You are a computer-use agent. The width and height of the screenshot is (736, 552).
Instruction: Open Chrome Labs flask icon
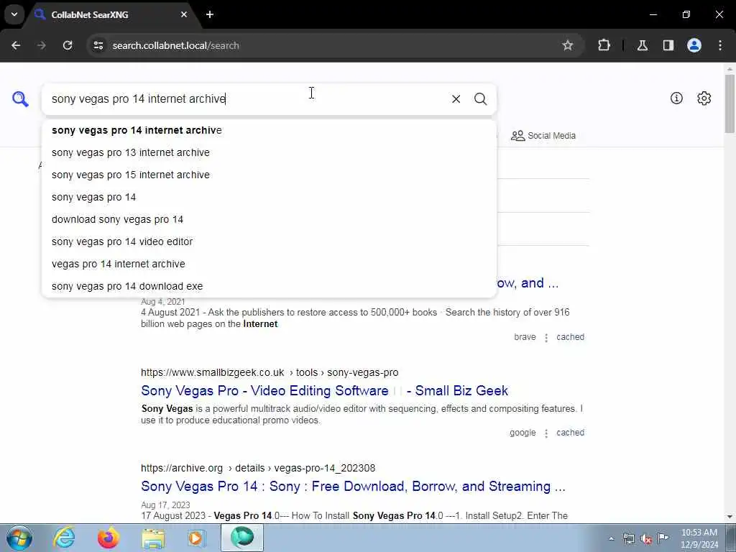coord(643,45)
